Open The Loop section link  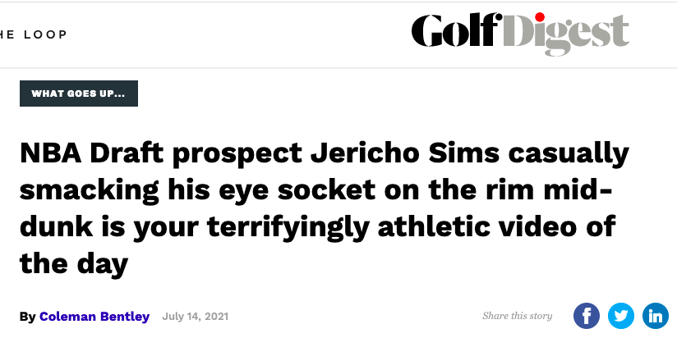pyautogui.click(x=33, y=34)
